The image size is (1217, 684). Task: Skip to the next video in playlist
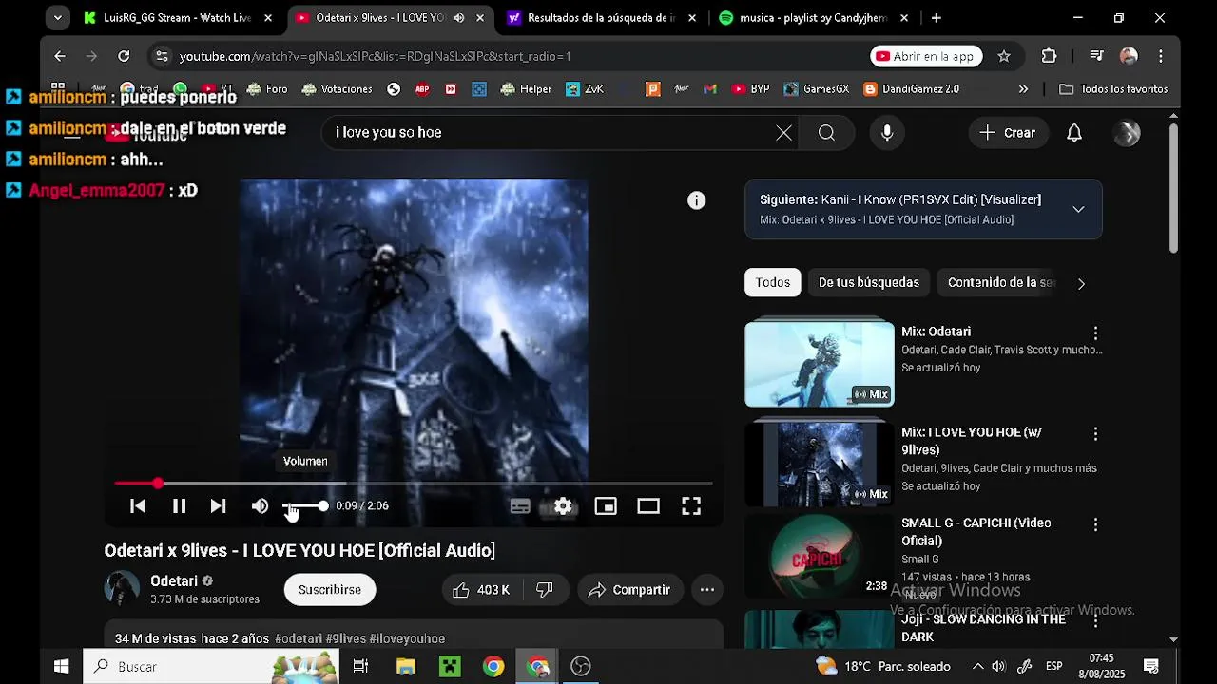[219, 506]
